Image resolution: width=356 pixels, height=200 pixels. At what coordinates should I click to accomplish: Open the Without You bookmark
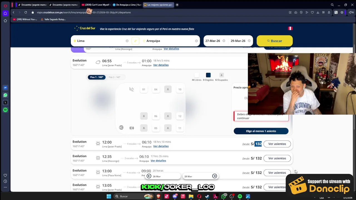coord(25,19)
